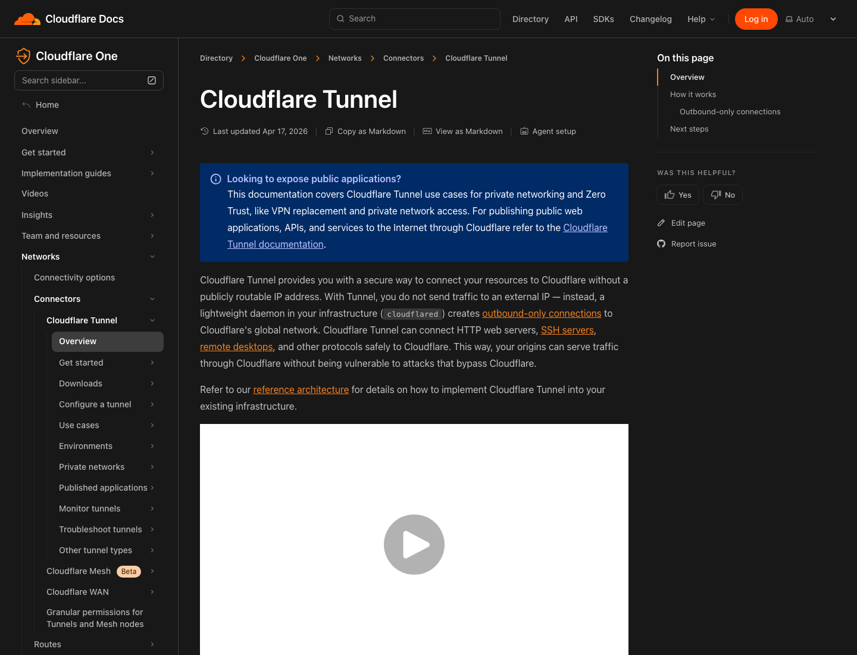Image resolution: width=857 pixels, height=655 pixels.
Task: Select Overview in sidebar top level
Action: point(40,131)
